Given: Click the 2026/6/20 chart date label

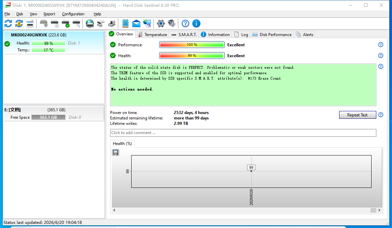Looking at the screenshot, I should click(x=251, y=197).
